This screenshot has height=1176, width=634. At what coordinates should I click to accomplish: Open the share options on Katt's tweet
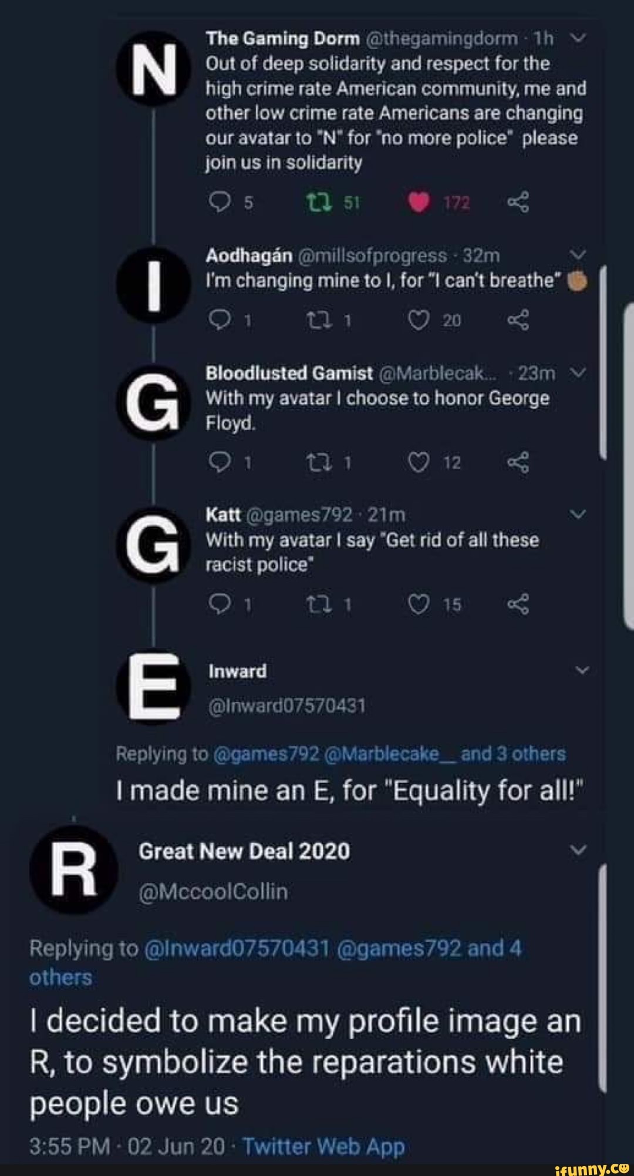click(x=518, y=604)
